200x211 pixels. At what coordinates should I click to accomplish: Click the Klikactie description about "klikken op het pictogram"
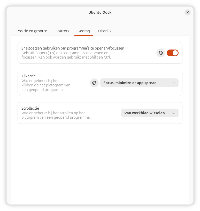point(46,85)
